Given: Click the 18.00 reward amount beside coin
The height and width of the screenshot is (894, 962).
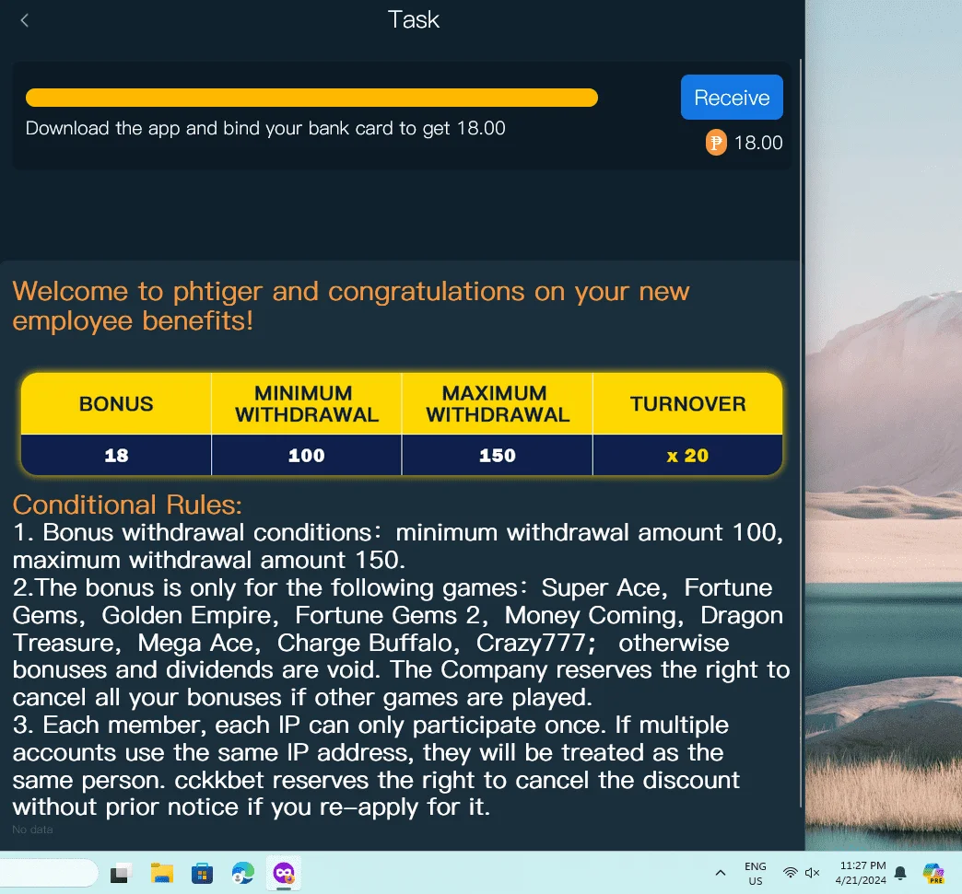Looking at the screenshot, I should (x=758, y=143).
